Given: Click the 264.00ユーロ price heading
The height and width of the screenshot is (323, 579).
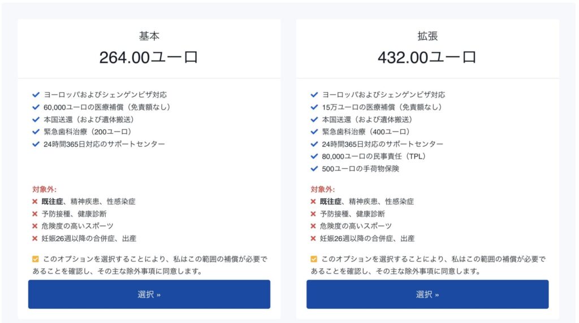Looking at the screenshot, I should click(x=149, y=57).
